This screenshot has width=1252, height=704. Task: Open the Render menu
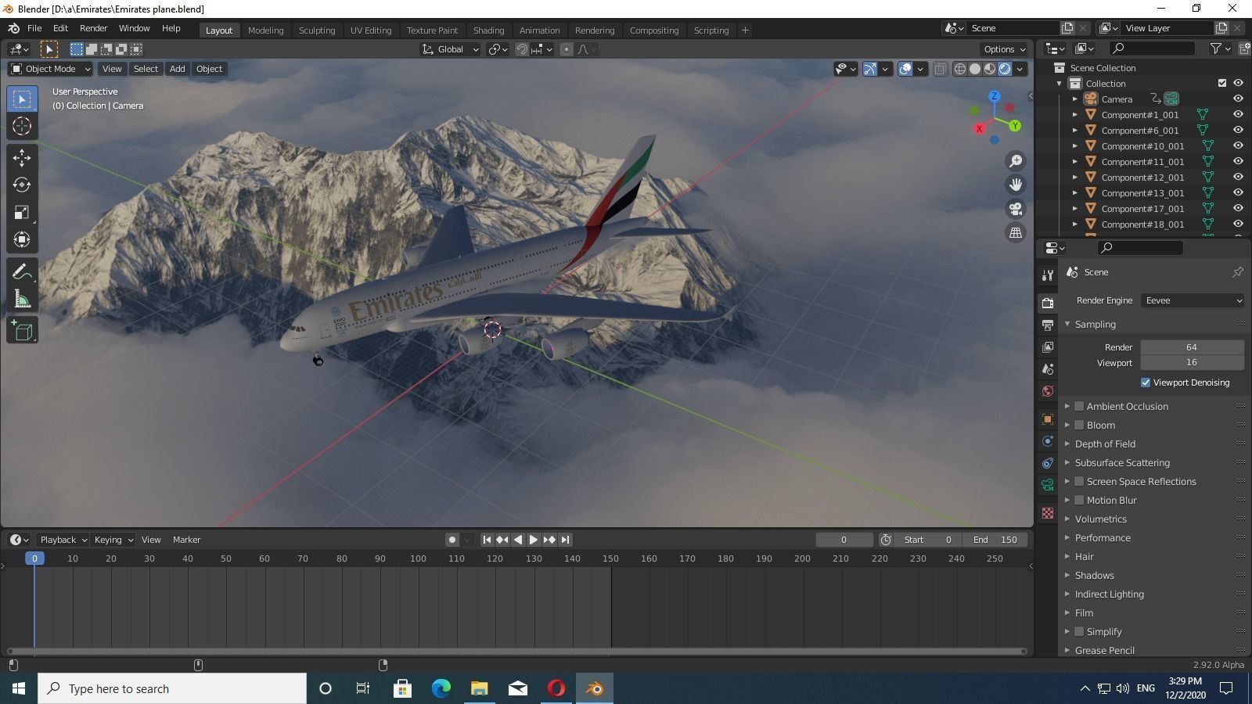point(93,28)
